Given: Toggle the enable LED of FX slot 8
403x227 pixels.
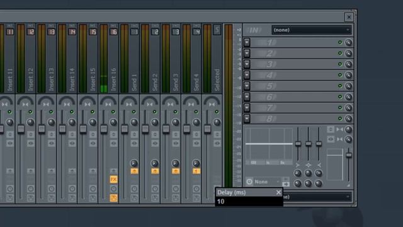Looking at the screenshot, I should [x=340, y=119].
